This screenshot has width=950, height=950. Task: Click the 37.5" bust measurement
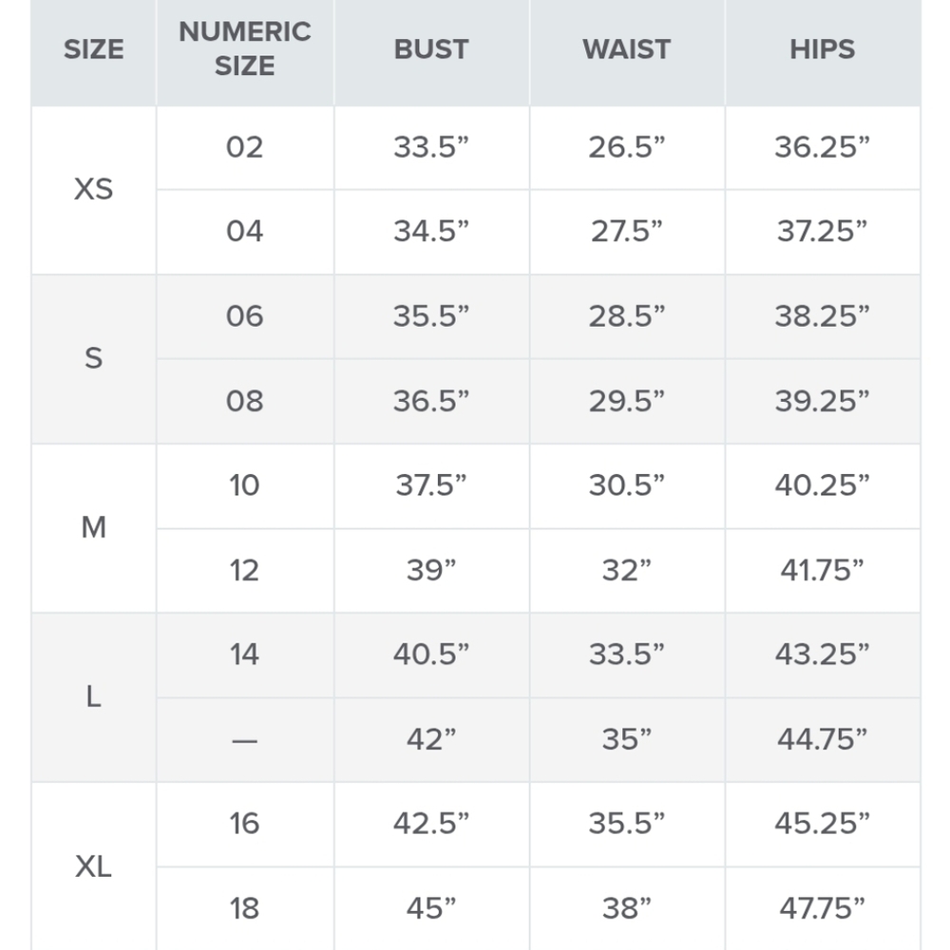431,485
